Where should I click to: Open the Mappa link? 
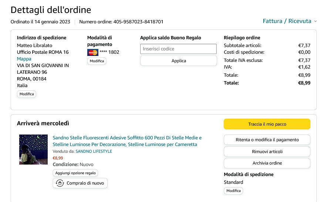tap(24, 59)
